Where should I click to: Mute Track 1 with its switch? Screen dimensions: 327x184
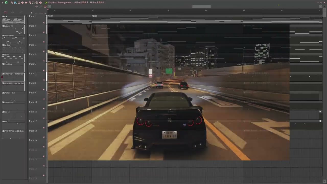click(x=44, y=23)
